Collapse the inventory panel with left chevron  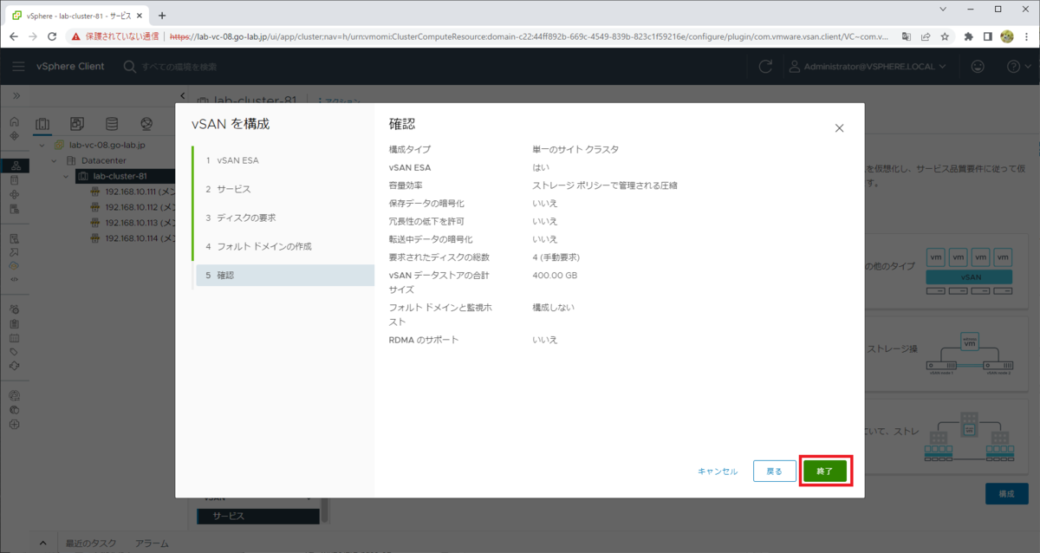182,95
